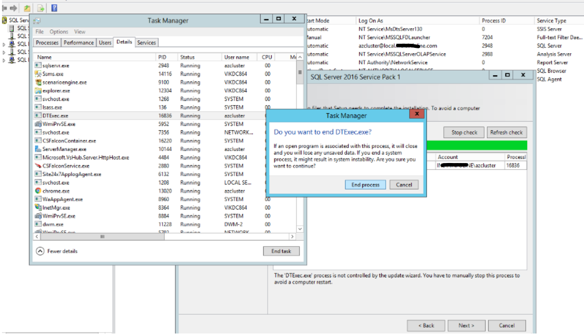
Task: Click the WmiPrvSE.exe icon with PID 5952
Action: 38,124
